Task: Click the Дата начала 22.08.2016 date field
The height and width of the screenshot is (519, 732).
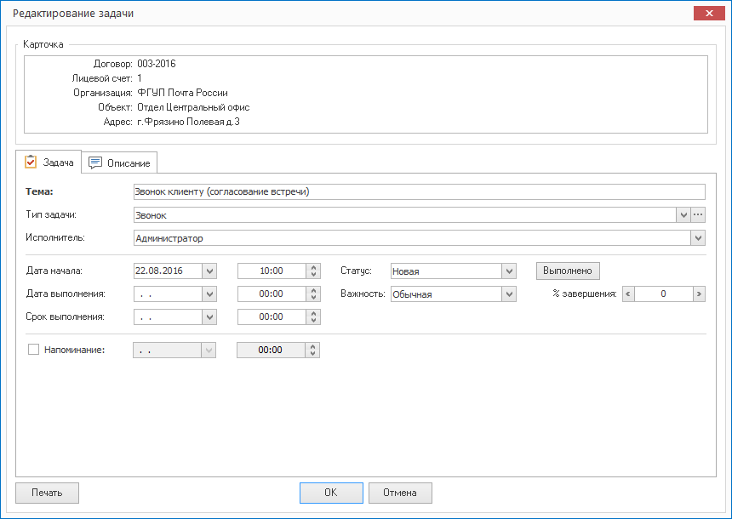Action: pos(168,271)
